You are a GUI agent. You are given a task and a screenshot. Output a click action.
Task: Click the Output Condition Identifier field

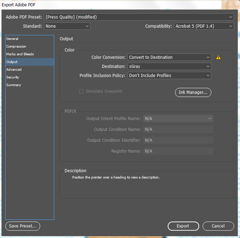coord(178,140)
